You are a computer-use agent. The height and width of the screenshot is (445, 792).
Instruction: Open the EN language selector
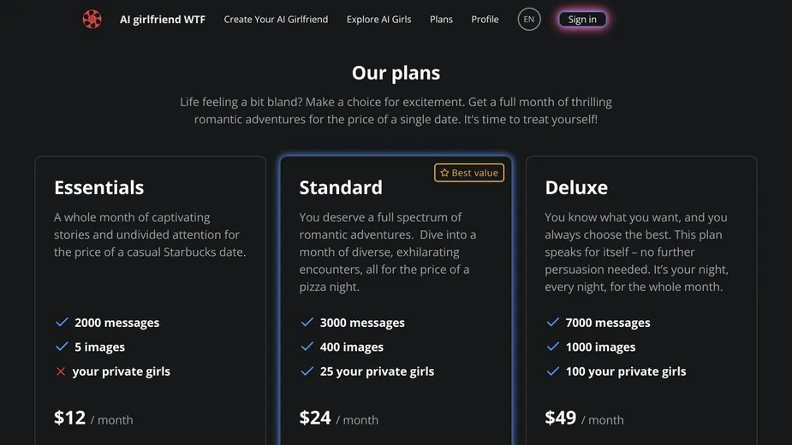(529, 19)
